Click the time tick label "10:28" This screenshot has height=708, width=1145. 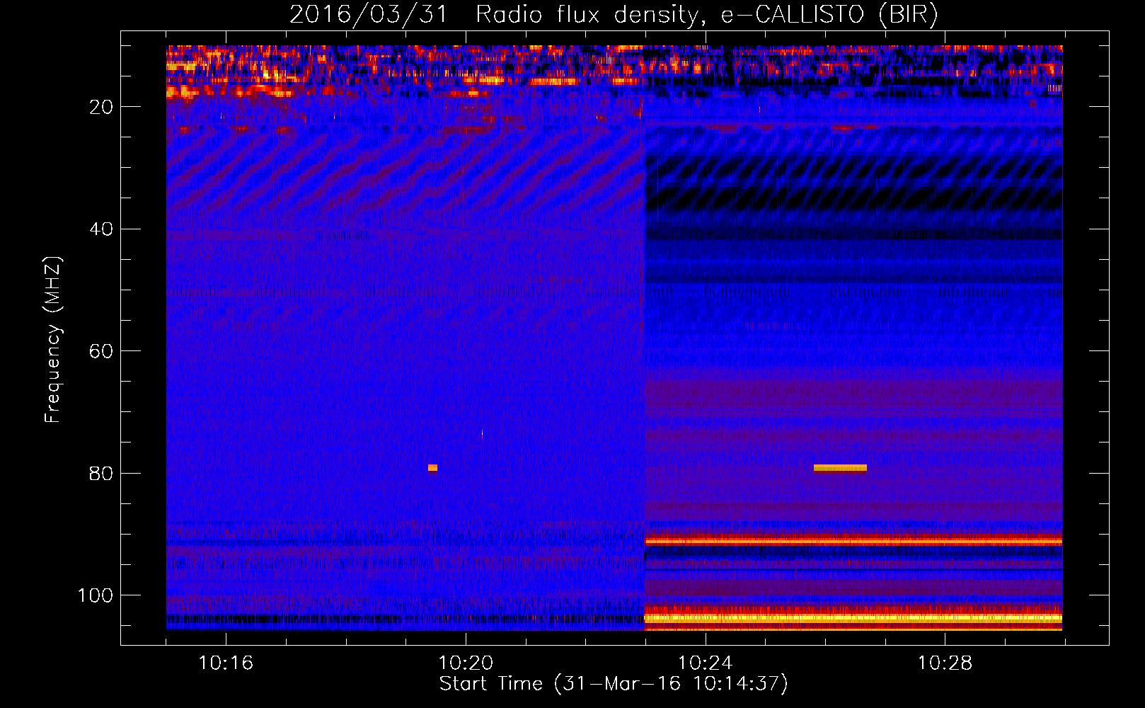945,663
